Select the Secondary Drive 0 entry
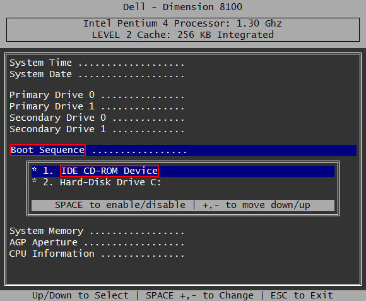 click(x=97, y=118)
